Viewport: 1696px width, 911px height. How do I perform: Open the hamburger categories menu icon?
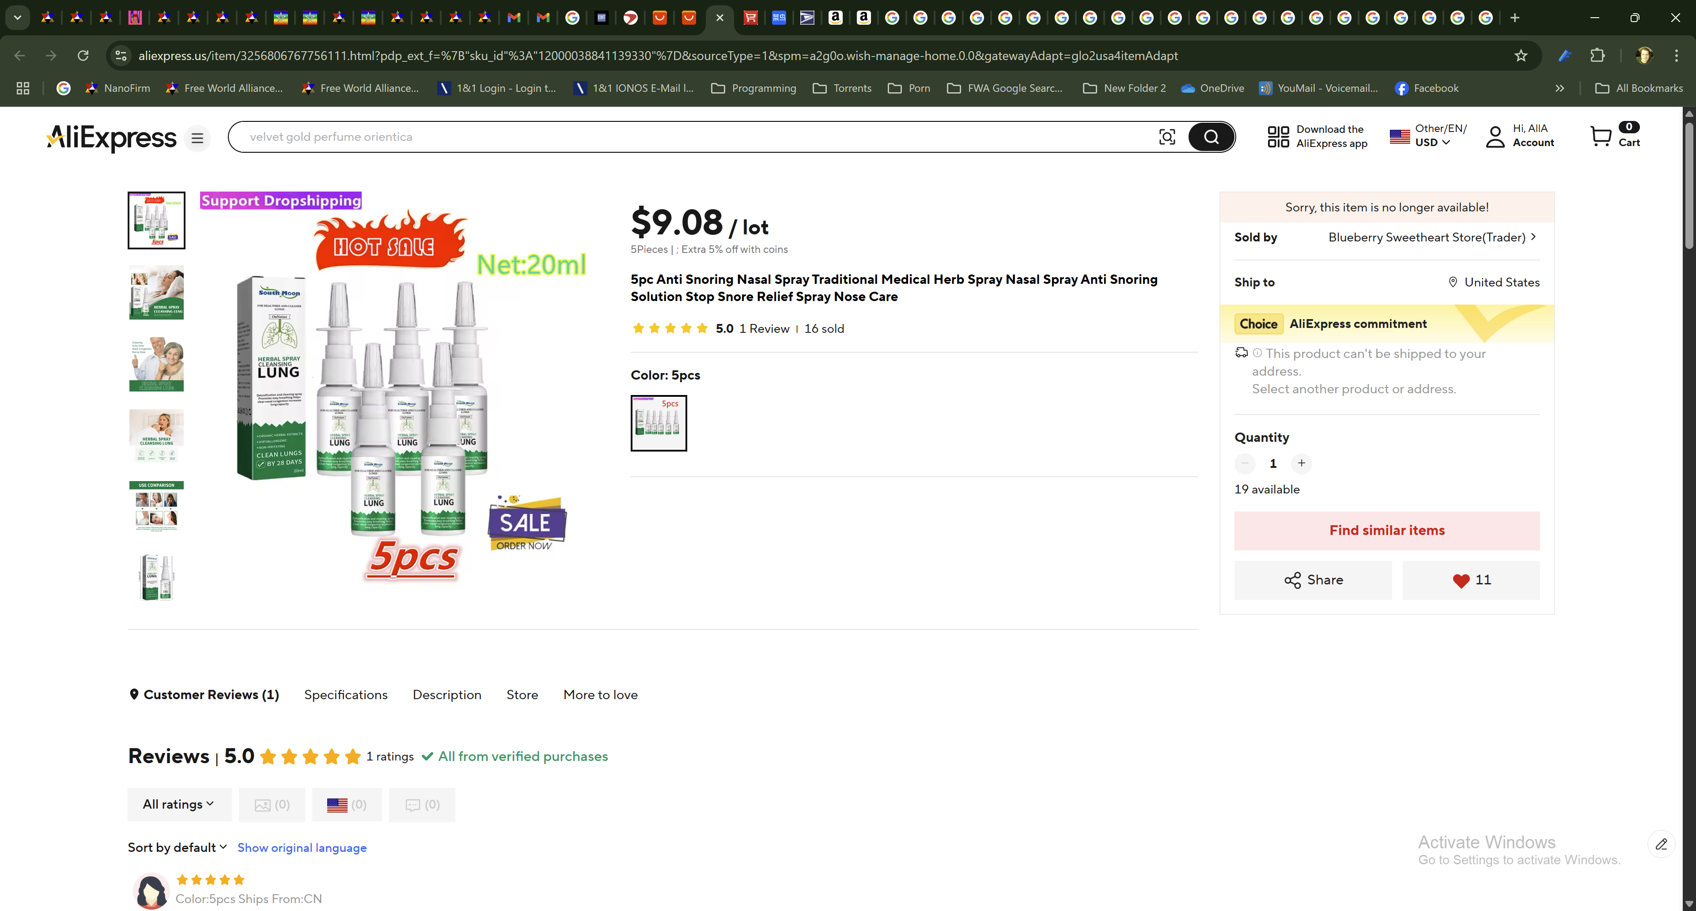pos(197,138)
